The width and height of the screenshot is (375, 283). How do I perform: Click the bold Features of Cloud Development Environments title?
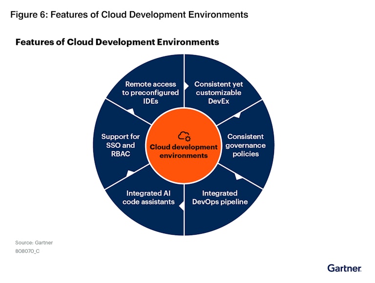(x=117, y=42)
